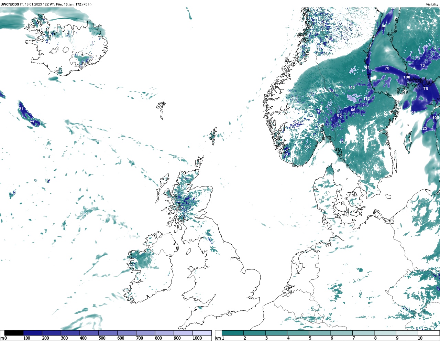Click the '280' value over the Atlantic

coord(84,214)
